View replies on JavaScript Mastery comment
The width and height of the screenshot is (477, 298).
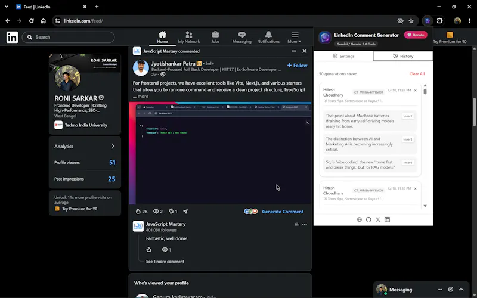pyautogui.click(x=166, y=250)
